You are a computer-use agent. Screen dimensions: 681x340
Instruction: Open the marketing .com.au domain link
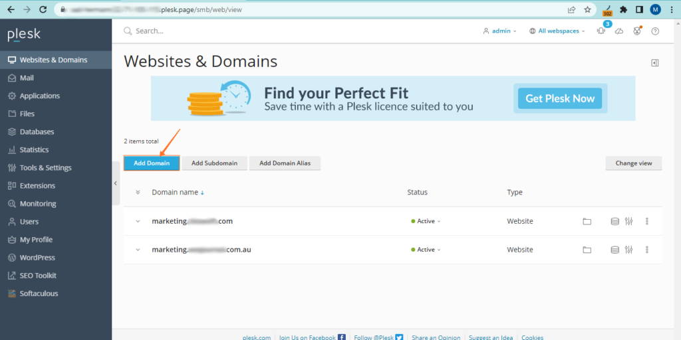pyautogui.click(x=202, y=250)
